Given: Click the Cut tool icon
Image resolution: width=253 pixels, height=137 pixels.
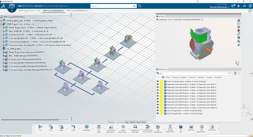Looking at the screenshot, I should pos(40,127).
